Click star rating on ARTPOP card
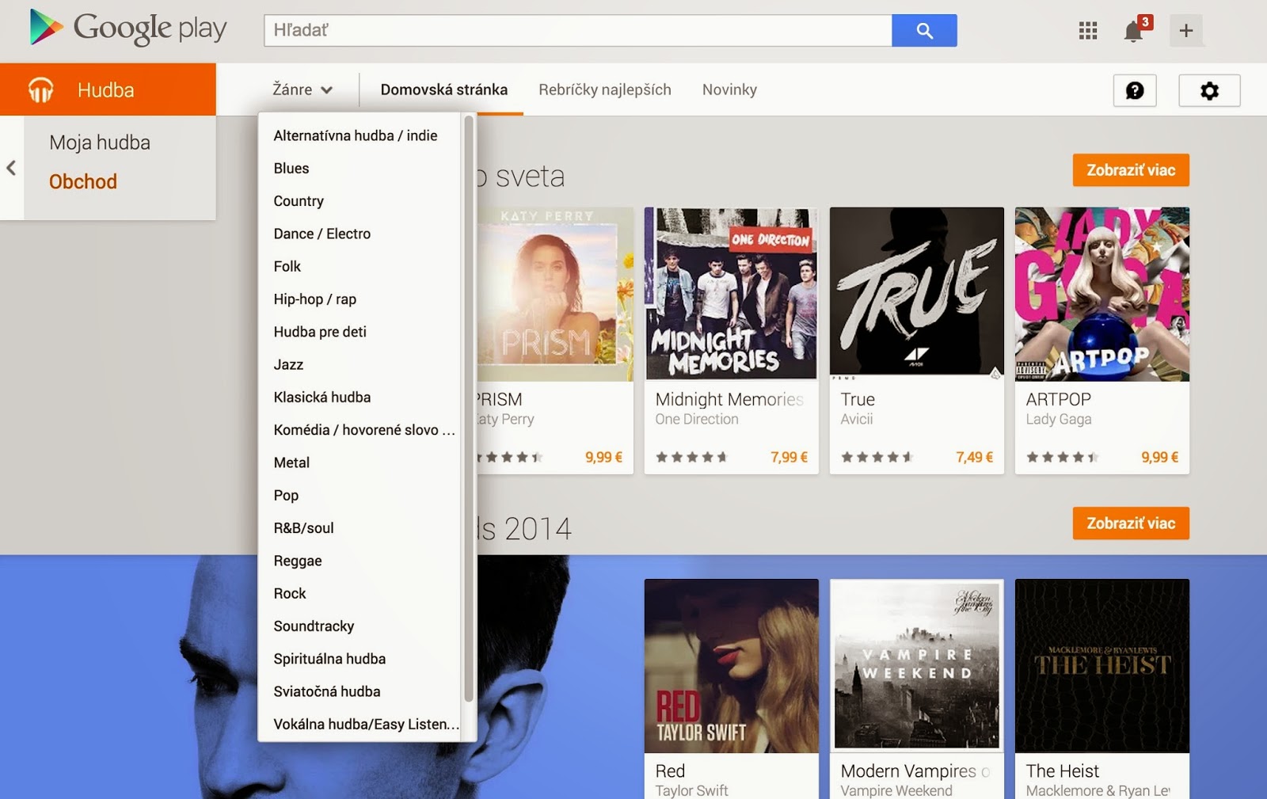Screen dimensions: 1267x799 tap(1062, 457)
